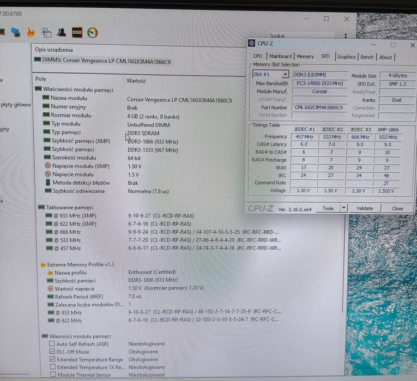Screen dimensions: 417x381
Task: Click the JEDEC #1 frequency 457 MHz cell
Action: coord(304,137)
